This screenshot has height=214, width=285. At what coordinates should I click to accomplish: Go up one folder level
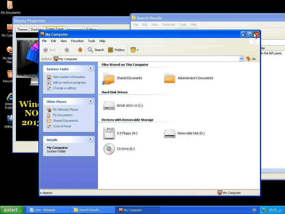coord(80,50)
